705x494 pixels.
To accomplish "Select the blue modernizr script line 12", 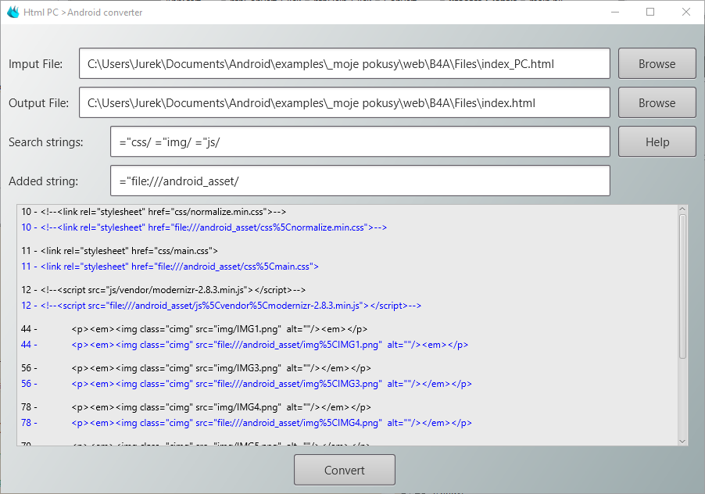I will pyautogui.click(x=219, y=305).
